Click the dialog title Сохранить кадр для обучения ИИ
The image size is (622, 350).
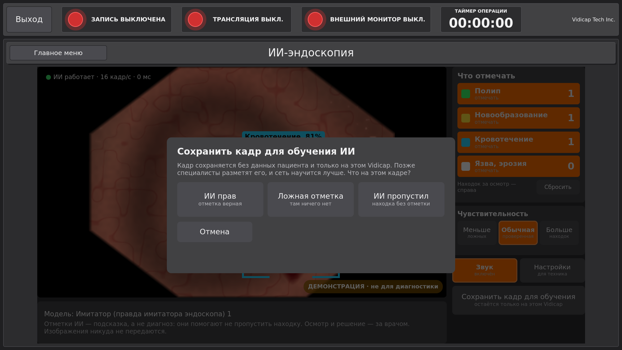266,152
